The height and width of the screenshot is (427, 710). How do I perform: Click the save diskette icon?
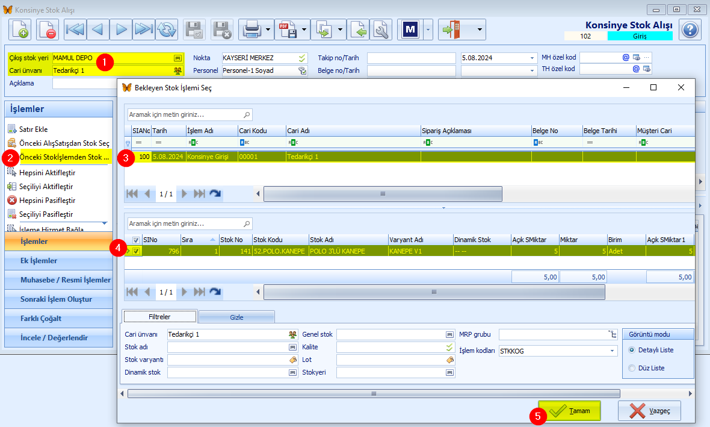tap(194, 30)
